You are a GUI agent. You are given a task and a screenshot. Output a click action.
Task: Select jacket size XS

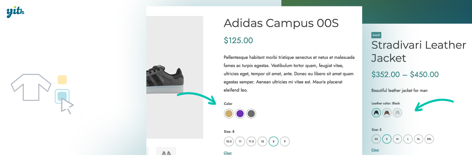click(x=376, y=139)
